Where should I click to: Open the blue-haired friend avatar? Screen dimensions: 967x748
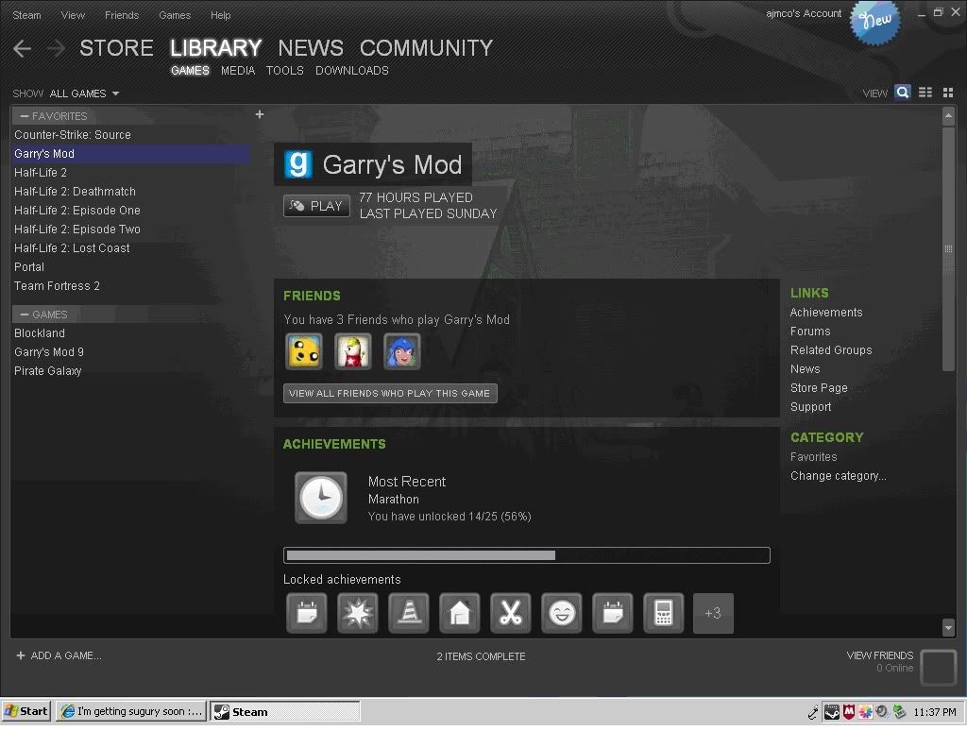[402, 351]
